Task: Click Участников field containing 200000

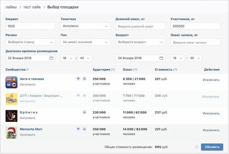Action: pos(195,26)
